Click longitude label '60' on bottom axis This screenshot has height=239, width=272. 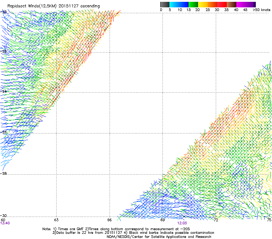3,220
